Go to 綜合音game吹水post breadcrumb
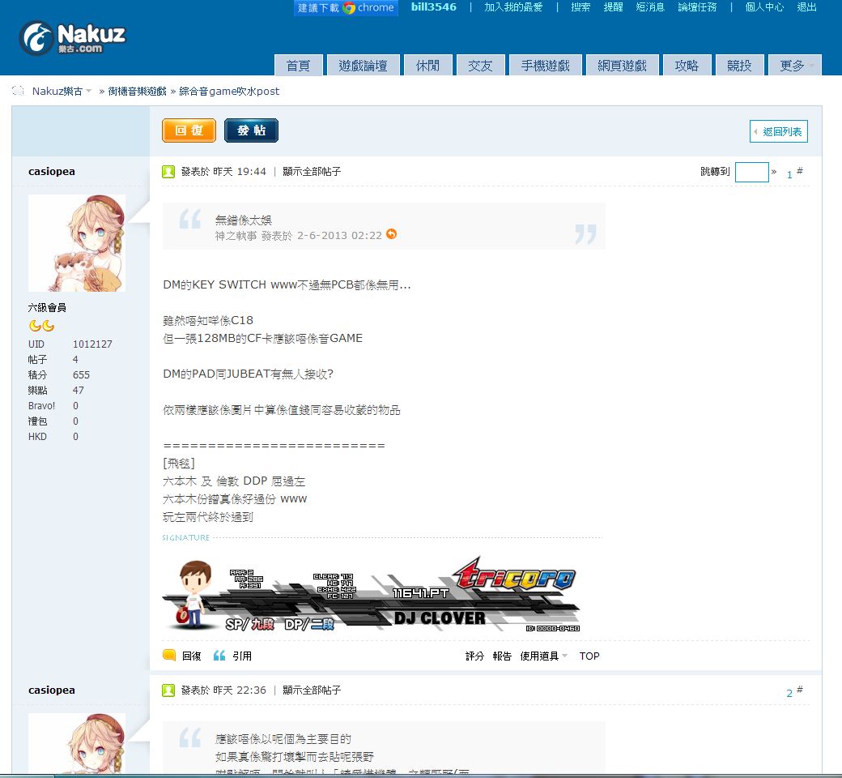The width and height of the screenshot is (842, 778). 229,92
